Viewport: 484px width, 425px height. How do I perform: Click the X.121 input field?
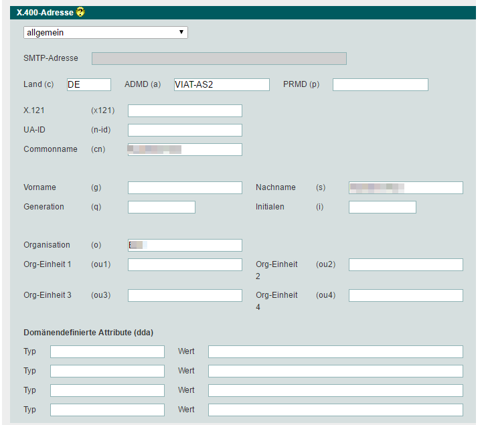click(185, 110)
